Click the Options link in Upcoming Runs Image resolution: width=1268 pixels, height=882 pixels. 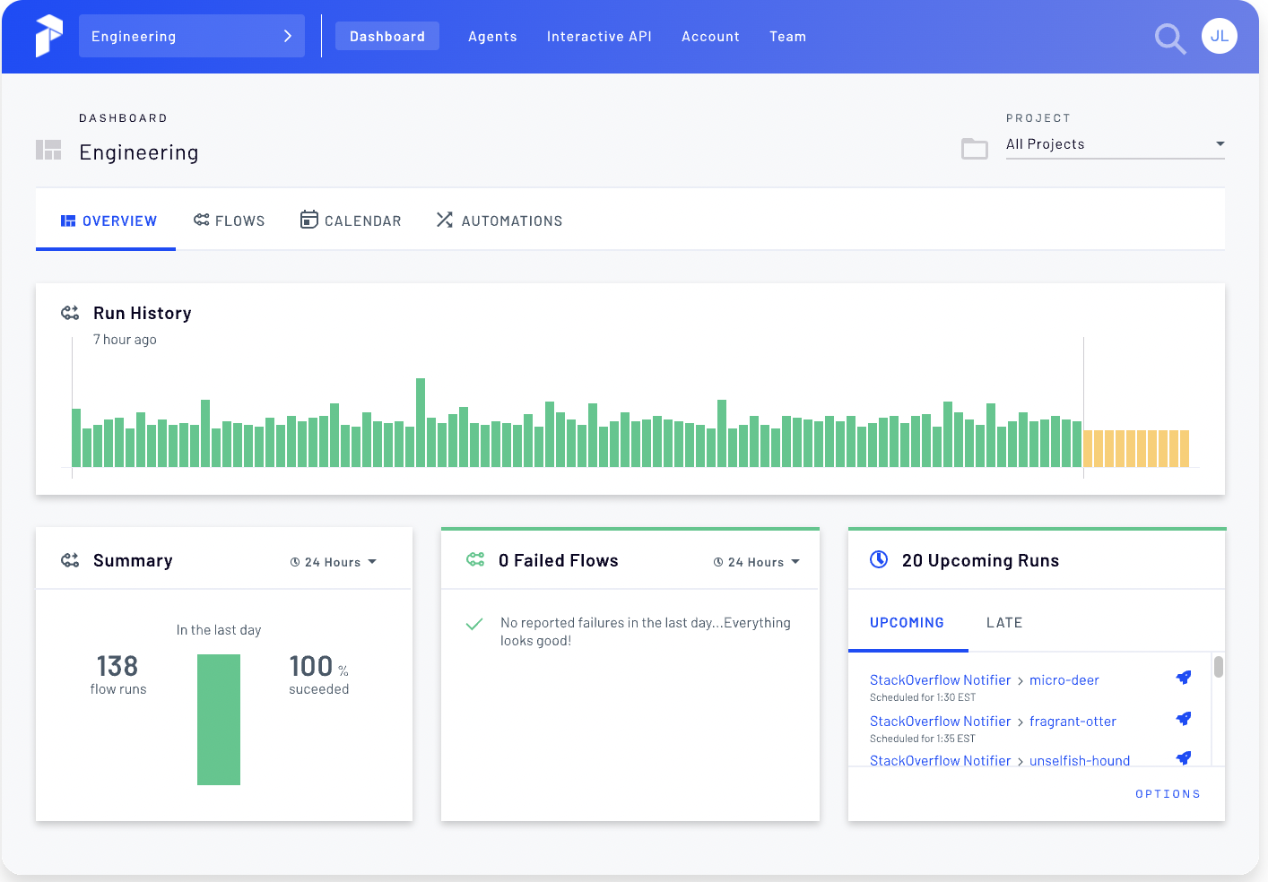point(1167,794)
